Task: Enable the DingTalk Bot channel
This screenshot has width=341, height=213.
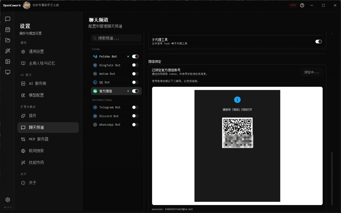Action: click(x=135, y=65)
